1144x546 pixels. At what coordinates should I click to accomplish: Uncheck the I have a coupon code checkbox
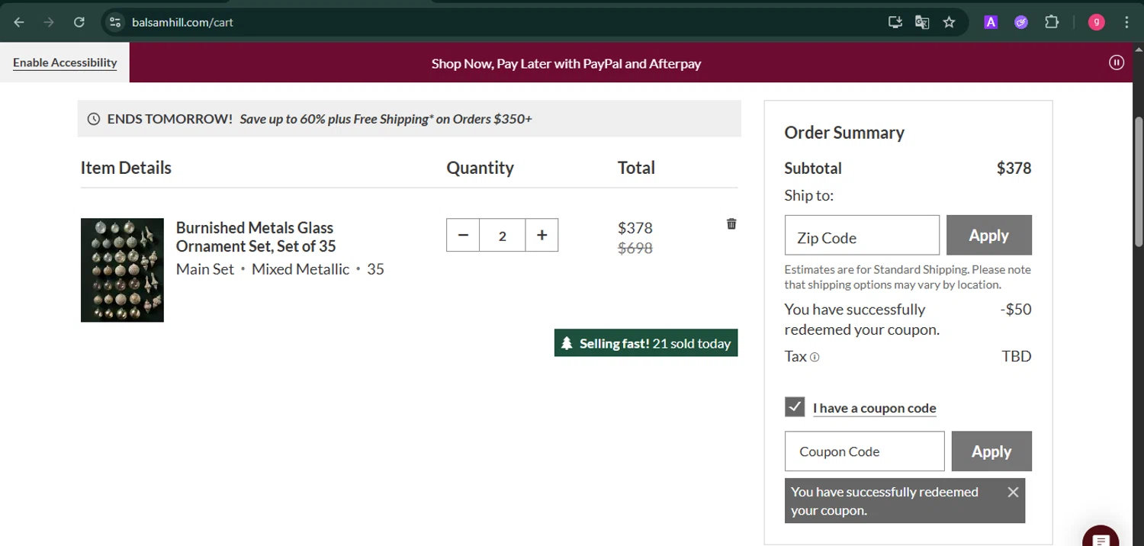(795, 406)
